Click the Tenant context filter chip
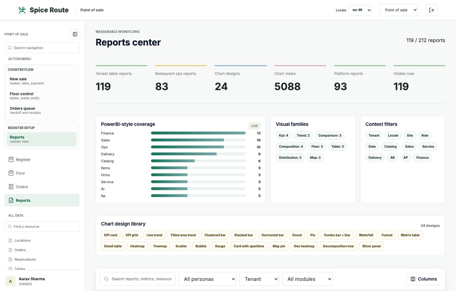The height and width of the screenshot is (291, 456). tap(374, 135)
